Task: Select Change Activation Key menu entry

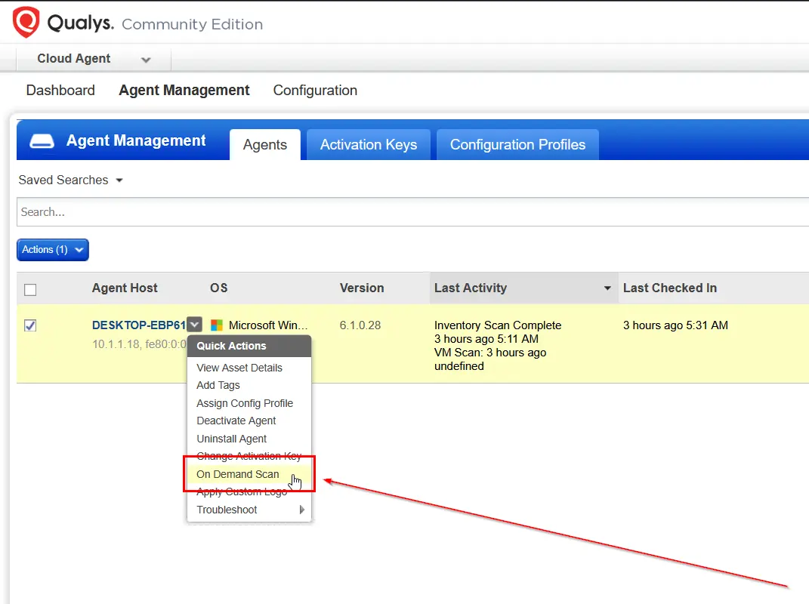Action: pyautogui.click(x=249, y=457)
